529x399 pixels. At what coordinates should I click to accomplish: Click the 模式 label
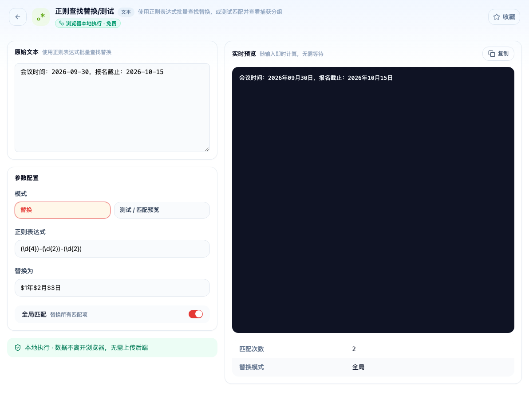[x=21, y=194]
